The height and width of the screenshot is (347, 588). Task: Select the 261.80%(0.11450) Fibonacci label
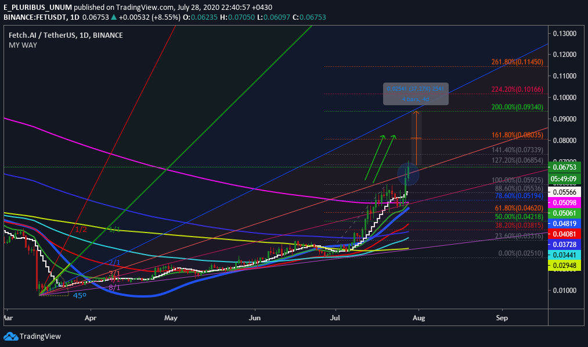[517, 62]
